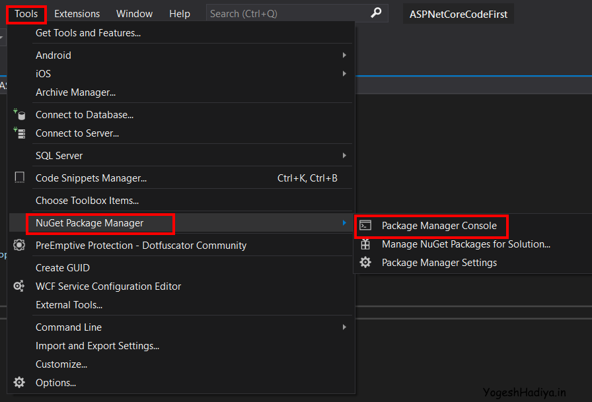Click the Options gear icon
The image size is (592, 402).
pyautogui.click(x=20, y=382)
